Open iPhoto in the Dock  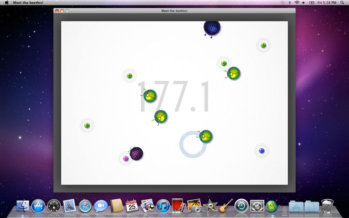pos(194,206)
